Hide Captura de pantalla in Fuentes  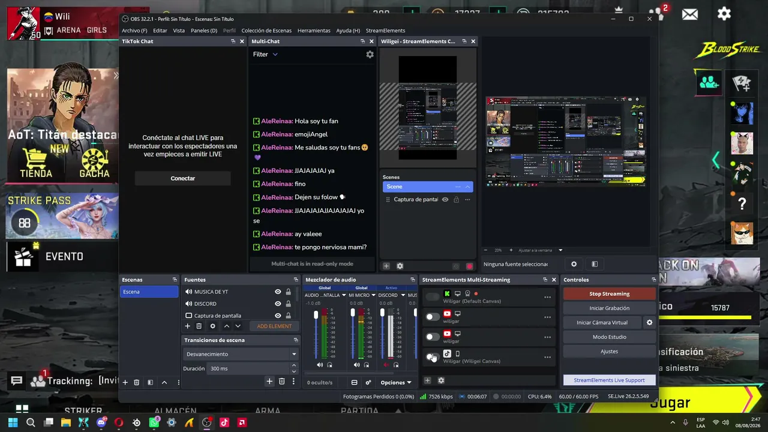click(278, 316)
